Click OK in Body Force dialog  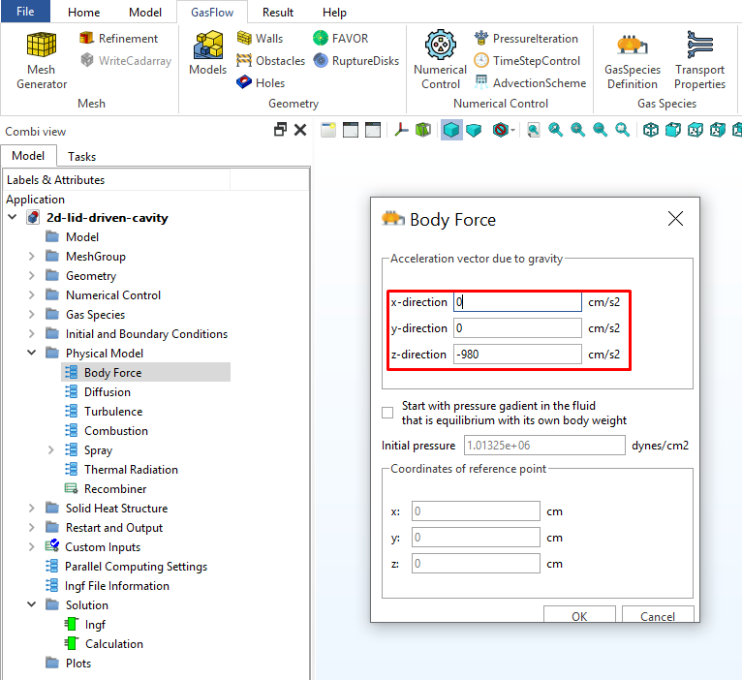click(579, 616)
